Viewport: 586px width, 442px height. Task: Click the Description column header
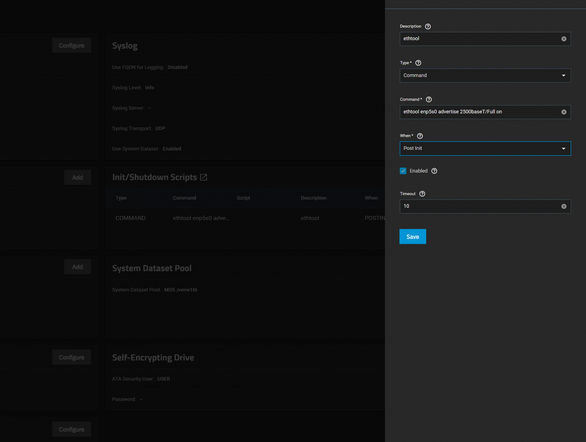(x=313, y=198)
